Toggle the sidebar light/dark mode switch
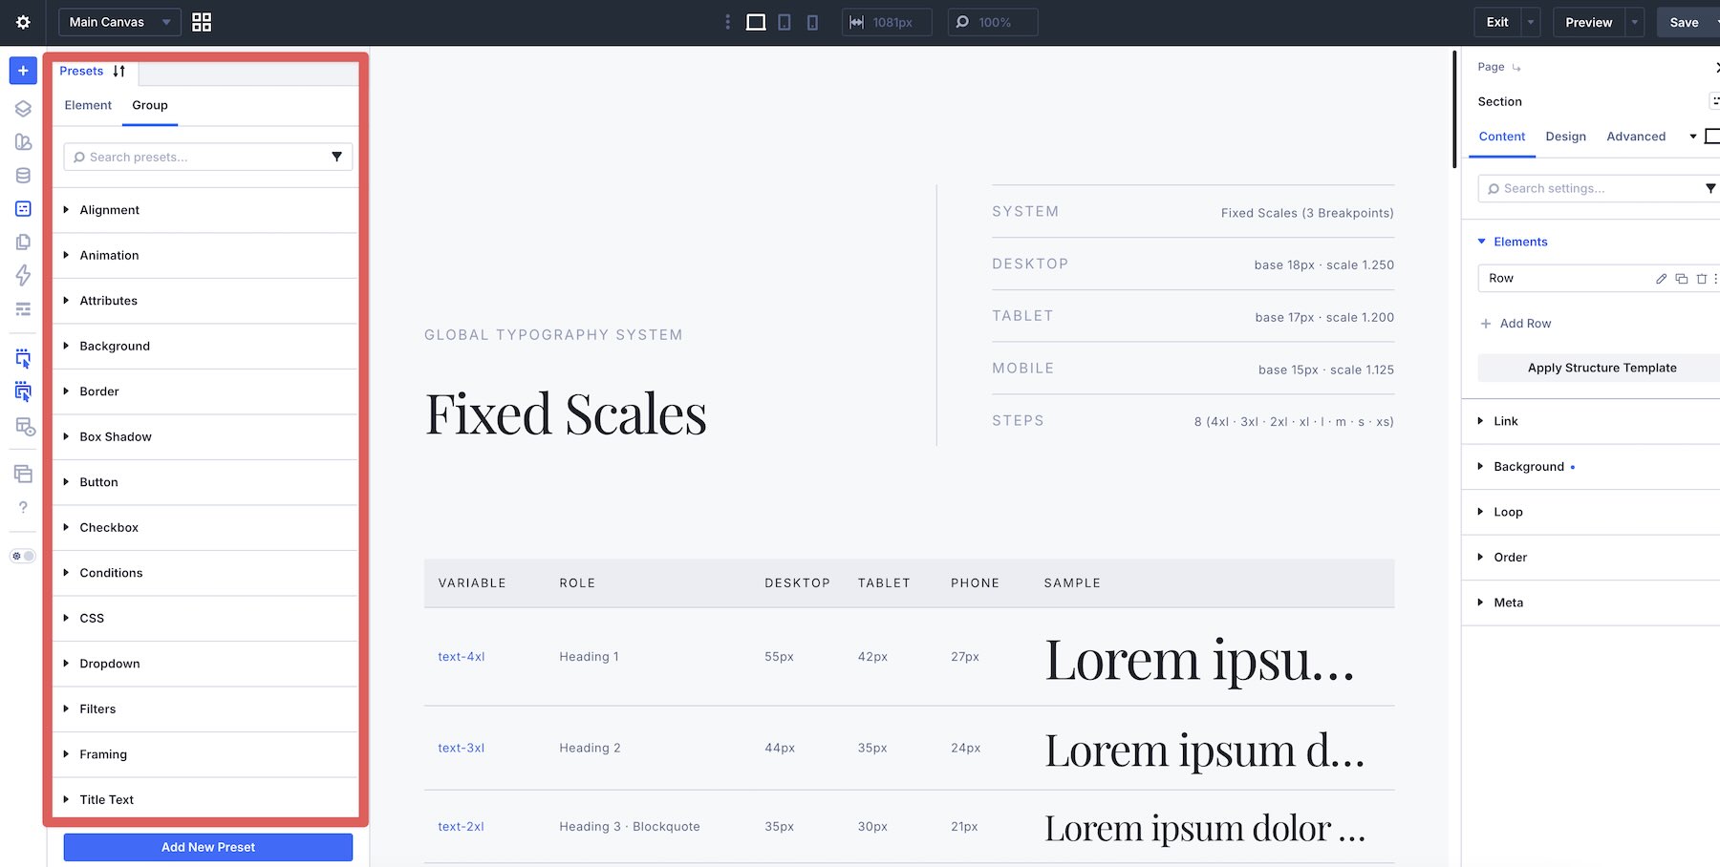1720x867 pixels. [x=23, y=556]
